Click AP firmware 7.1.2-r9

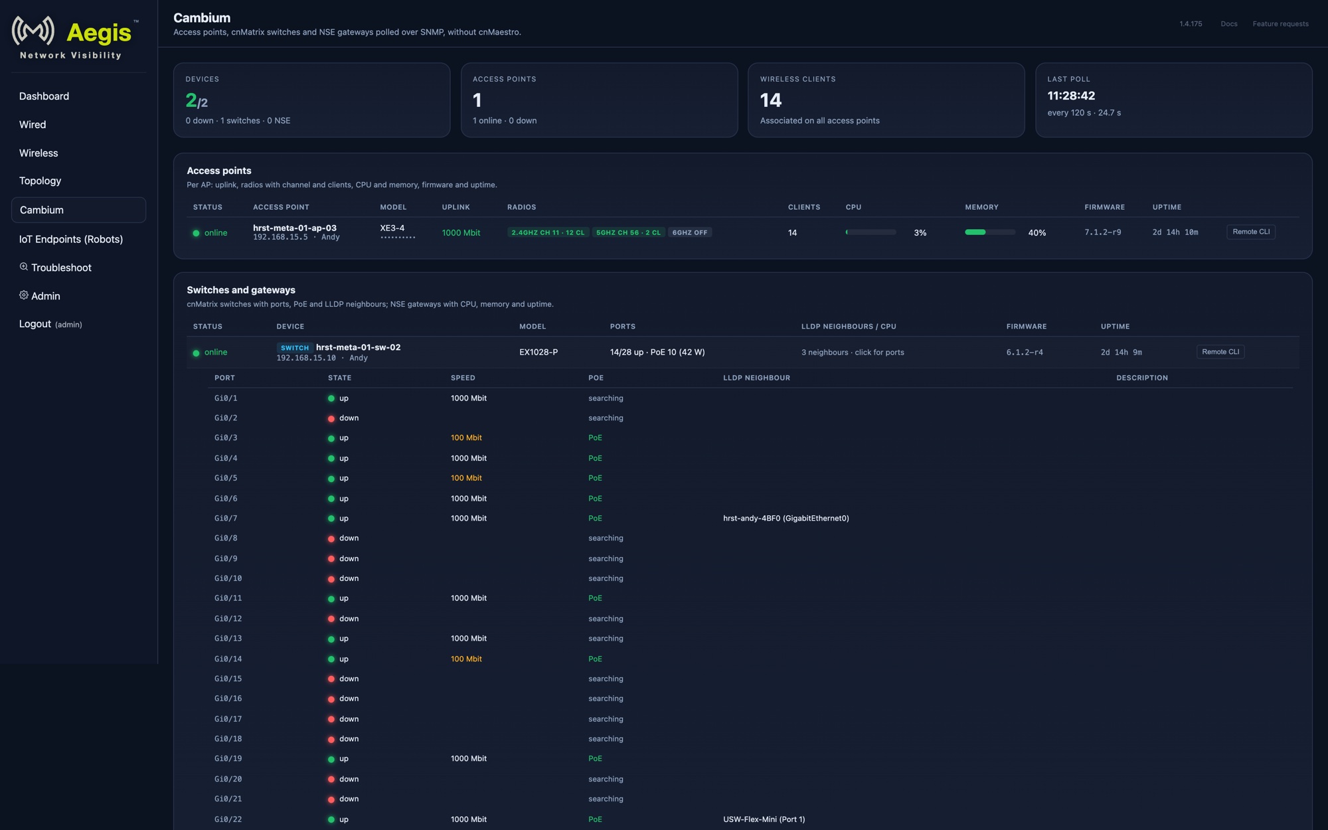[1102, 232]
